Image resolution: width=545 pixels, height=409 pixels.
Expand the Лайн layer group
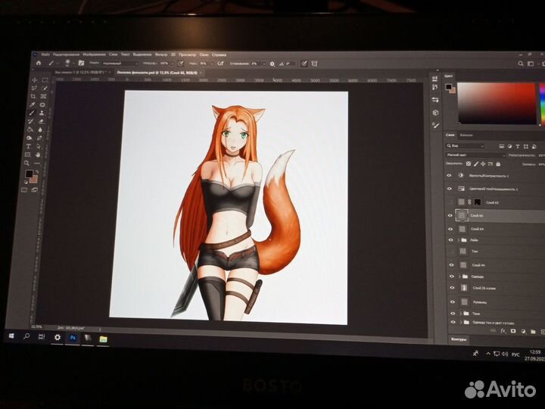tap(459, 239)
